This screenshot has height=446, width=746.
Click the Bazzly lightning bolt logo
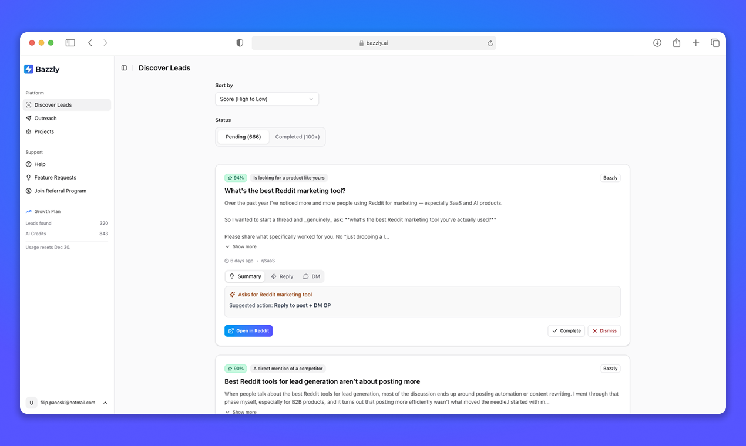(x=29, y=69)
